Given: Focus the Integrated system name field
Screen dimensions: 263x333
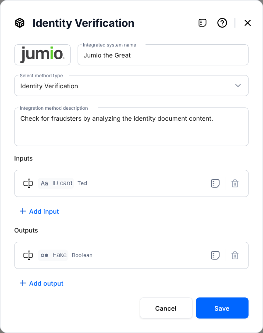Looking at the screenshot, I should [x=163, y=55].
